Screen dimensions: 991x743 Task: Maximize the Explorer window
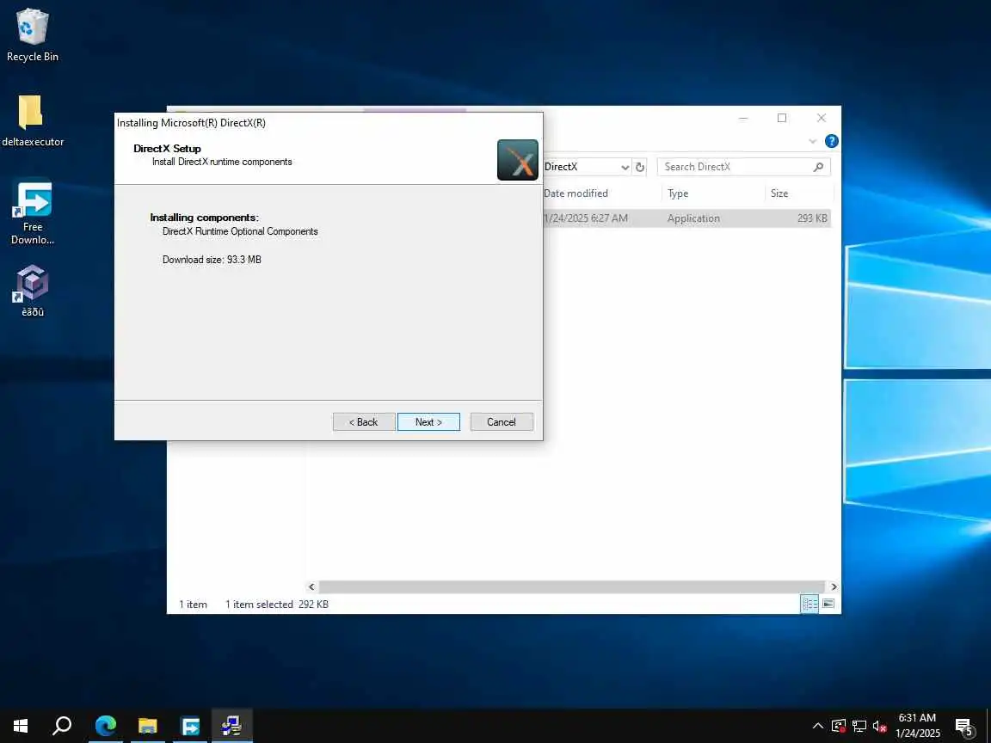point(782,118)
